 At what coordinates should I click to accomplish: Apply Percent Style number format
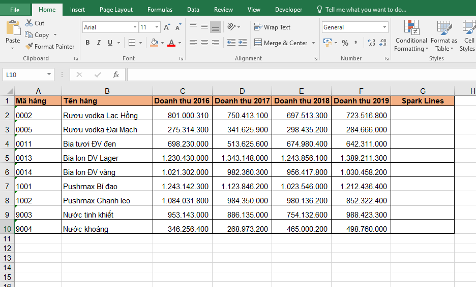pos(345,43)
